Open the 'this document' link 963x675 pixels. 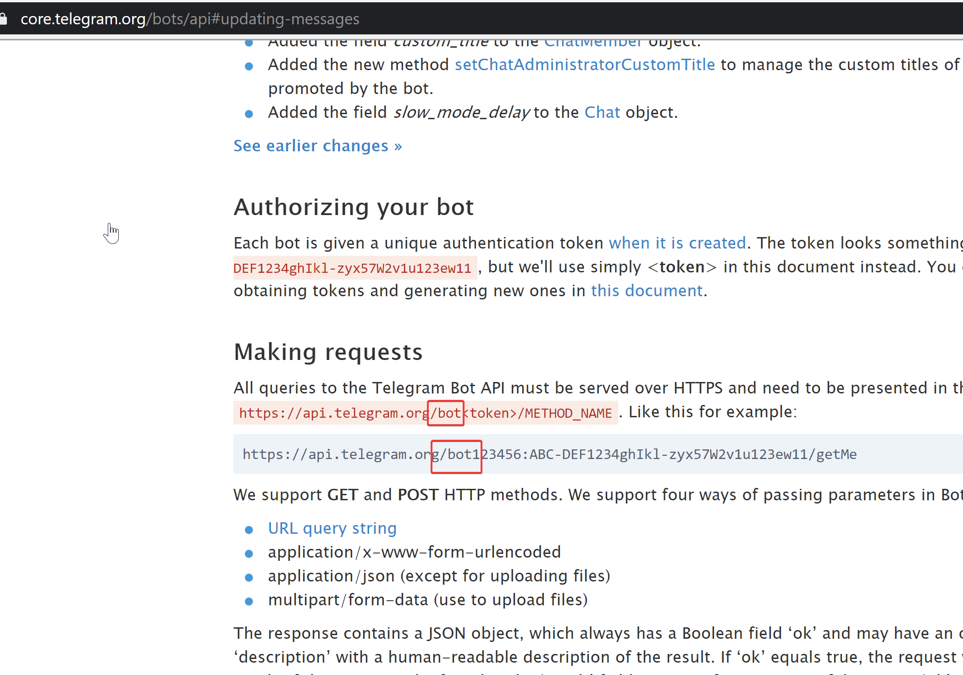(647, 291)
